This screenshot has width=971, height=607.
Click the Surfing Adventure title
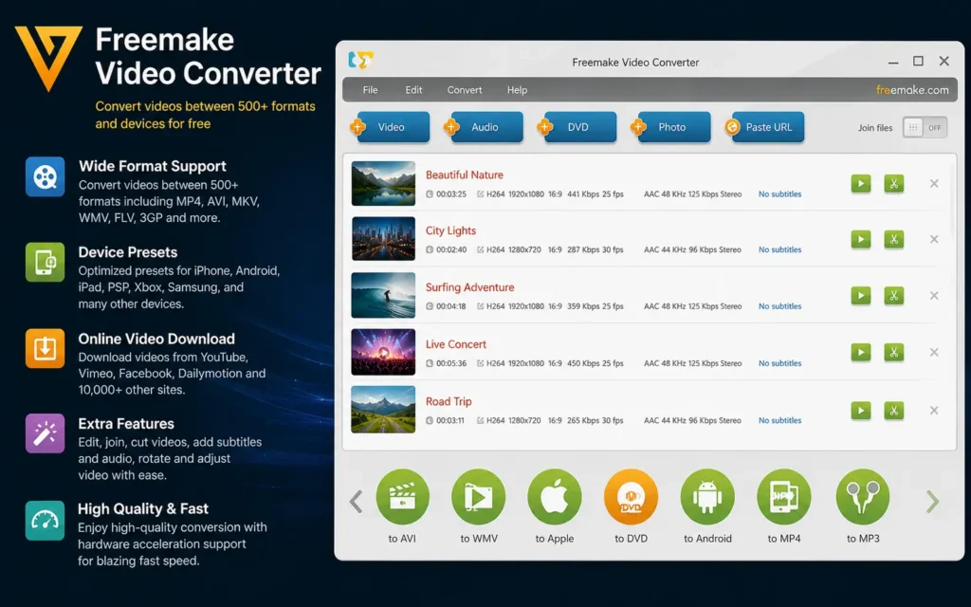point(470,287)
